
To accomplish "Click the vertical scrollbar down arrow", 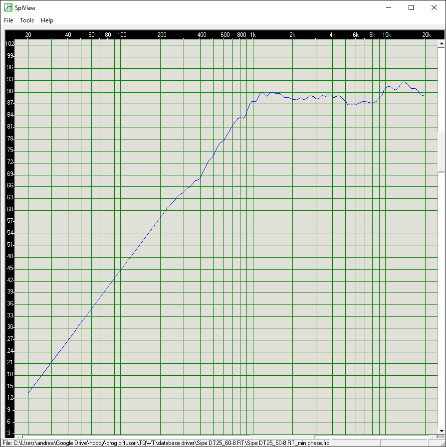I will pos(442,431).
